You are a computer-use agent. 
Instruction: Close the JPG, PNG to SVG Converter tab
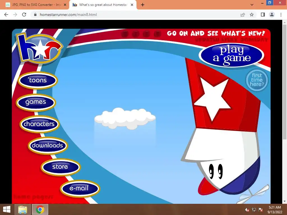tap(65, 5)
